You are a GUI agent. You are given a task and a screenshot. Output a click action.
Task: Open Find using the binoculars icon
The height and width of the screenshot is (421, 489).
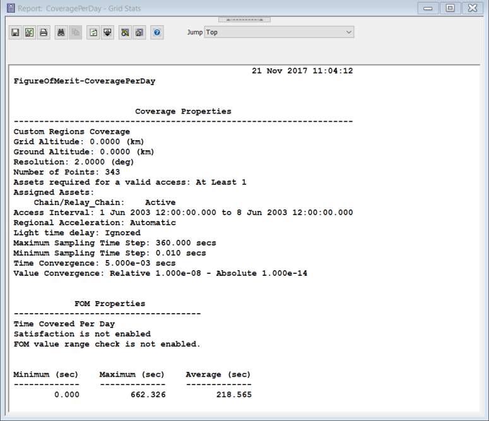61,32
